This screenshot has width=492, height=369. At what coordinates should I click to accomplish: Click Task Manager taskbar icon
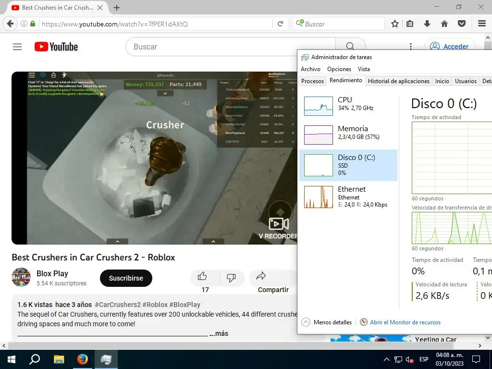click(x=106, y=359)
